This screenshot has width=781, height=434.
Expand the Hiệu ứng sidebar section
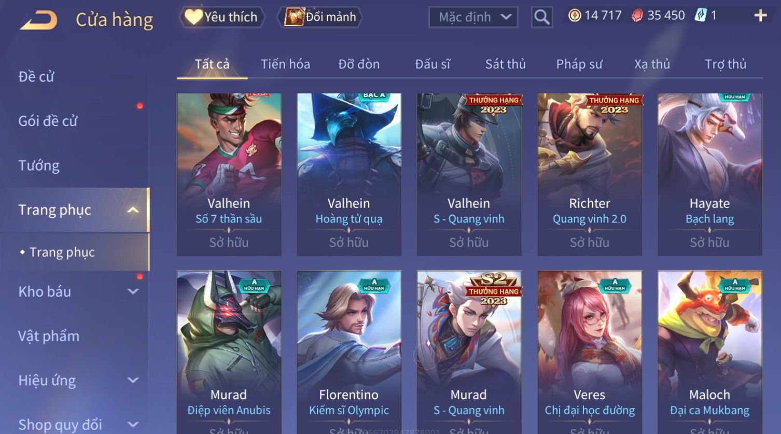pyautogui.click(x=133, y=380)
